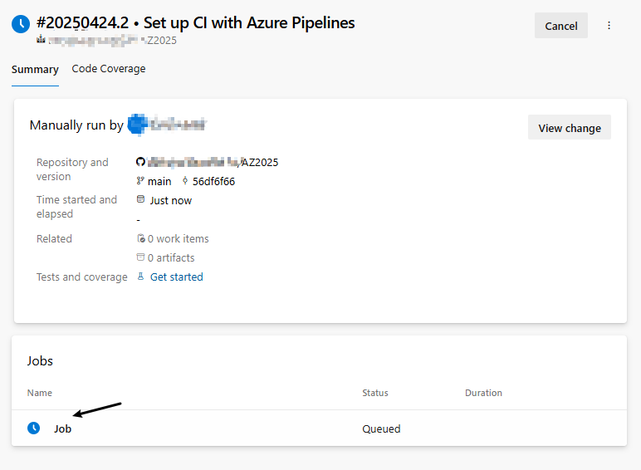641x470 pixels.
Task: Click the commit icon beside 56df6f66
Action: coord(185,181)
